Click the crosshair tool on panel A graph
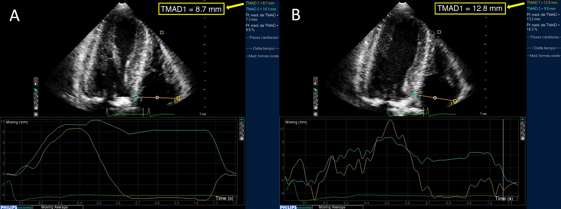 click(x=242, y=120)
